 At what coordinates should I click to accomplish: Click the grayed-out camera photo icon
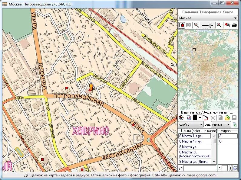pos(188,25)
